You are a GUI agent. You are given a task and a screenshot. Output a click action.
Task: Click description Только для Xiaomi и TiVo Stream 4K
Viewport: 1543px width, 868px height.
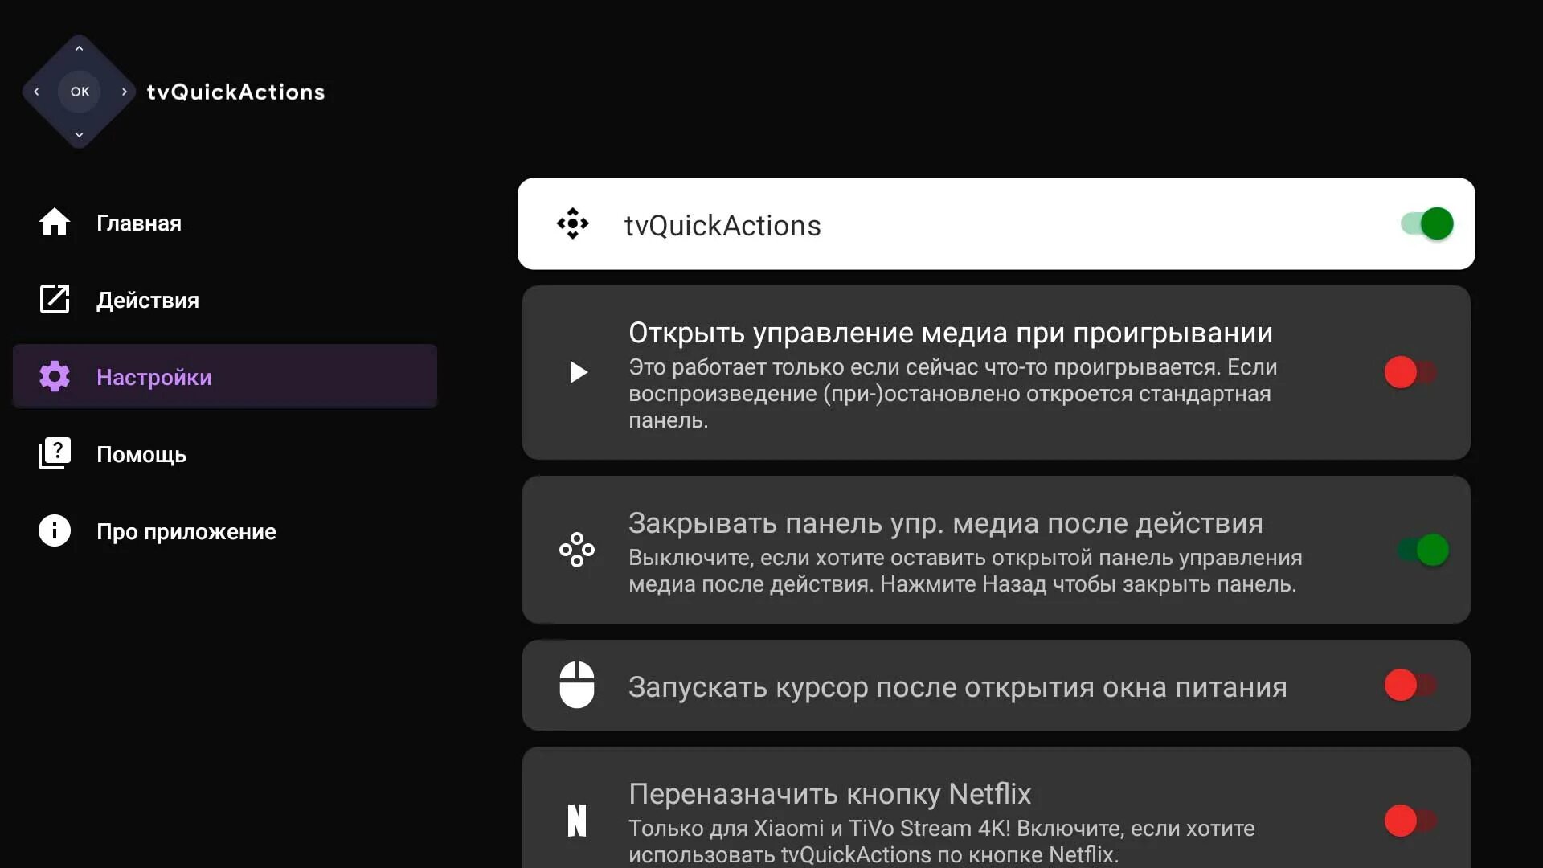pyautogui.click(x=942, y=841)
